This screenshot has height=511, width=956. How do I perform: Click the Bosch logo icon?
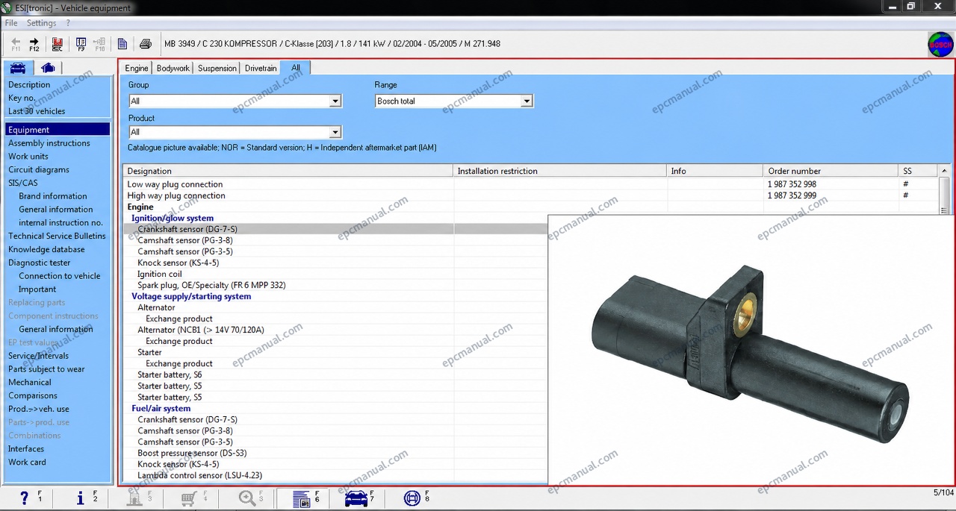pyautogui.click(x=940, y=44)
